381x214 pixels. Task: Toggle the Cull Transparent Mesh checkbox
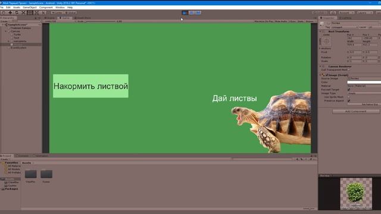[x=349, y=70]
